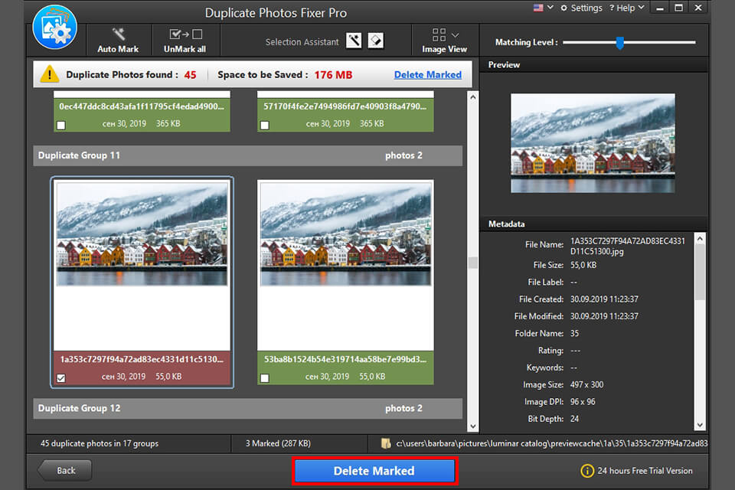The width and height of the screenshot is (735, 490).
Task: Uncheck the marked photo 1a353c7297f94a72
Action: (62, 377)
